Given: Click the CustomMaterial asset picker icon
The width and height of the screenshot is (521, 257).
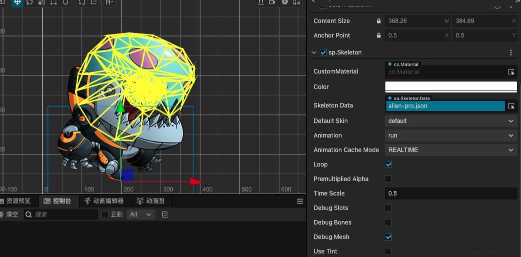Looking at the screenshot, I should [x=511, y=71].
